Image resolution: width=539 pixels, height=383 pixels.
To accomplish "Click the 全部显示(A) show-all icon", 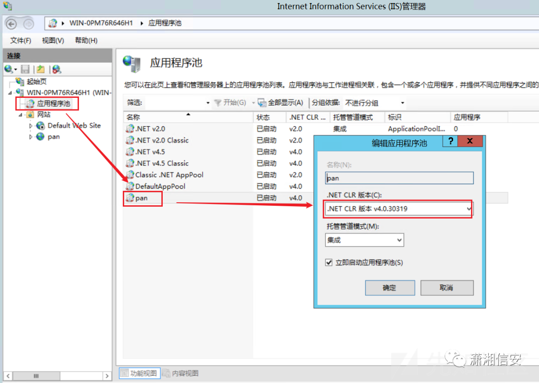I will [263, 103].
